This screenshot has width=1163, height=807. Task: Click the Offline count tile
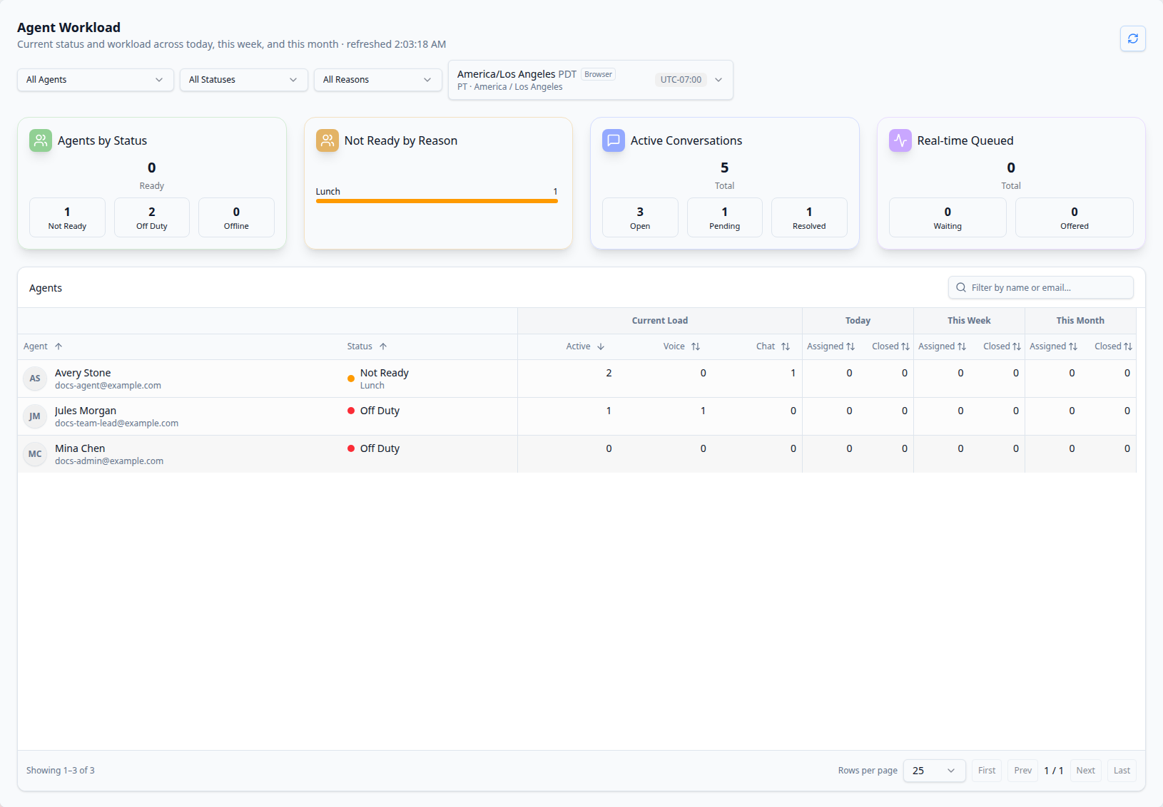(x=236, y=217)
